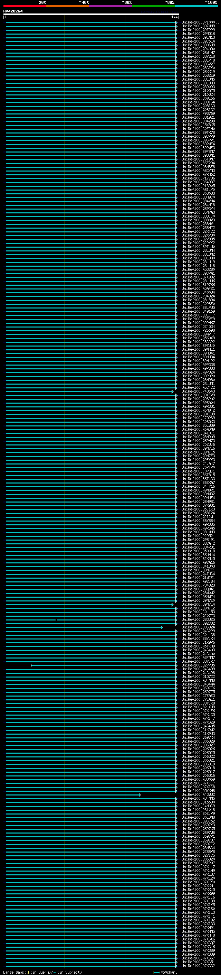Click label UniRef100_A4GWU2
This screenshot has height=975, width=221.
click(x=198, y=795)
